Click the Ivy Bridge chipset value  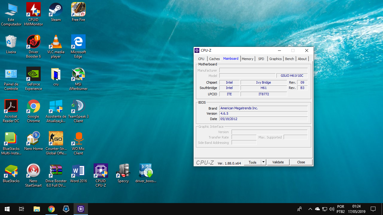tap(264, 82)
